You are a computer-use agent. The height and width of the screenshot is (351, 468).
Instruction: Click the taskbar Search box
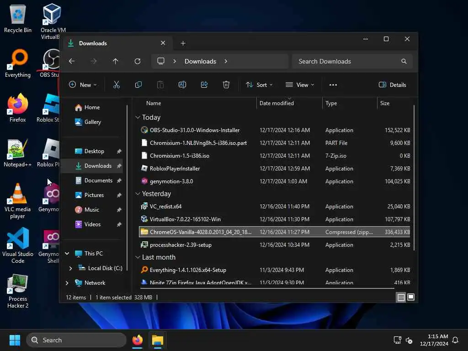(x=76, y=340)
